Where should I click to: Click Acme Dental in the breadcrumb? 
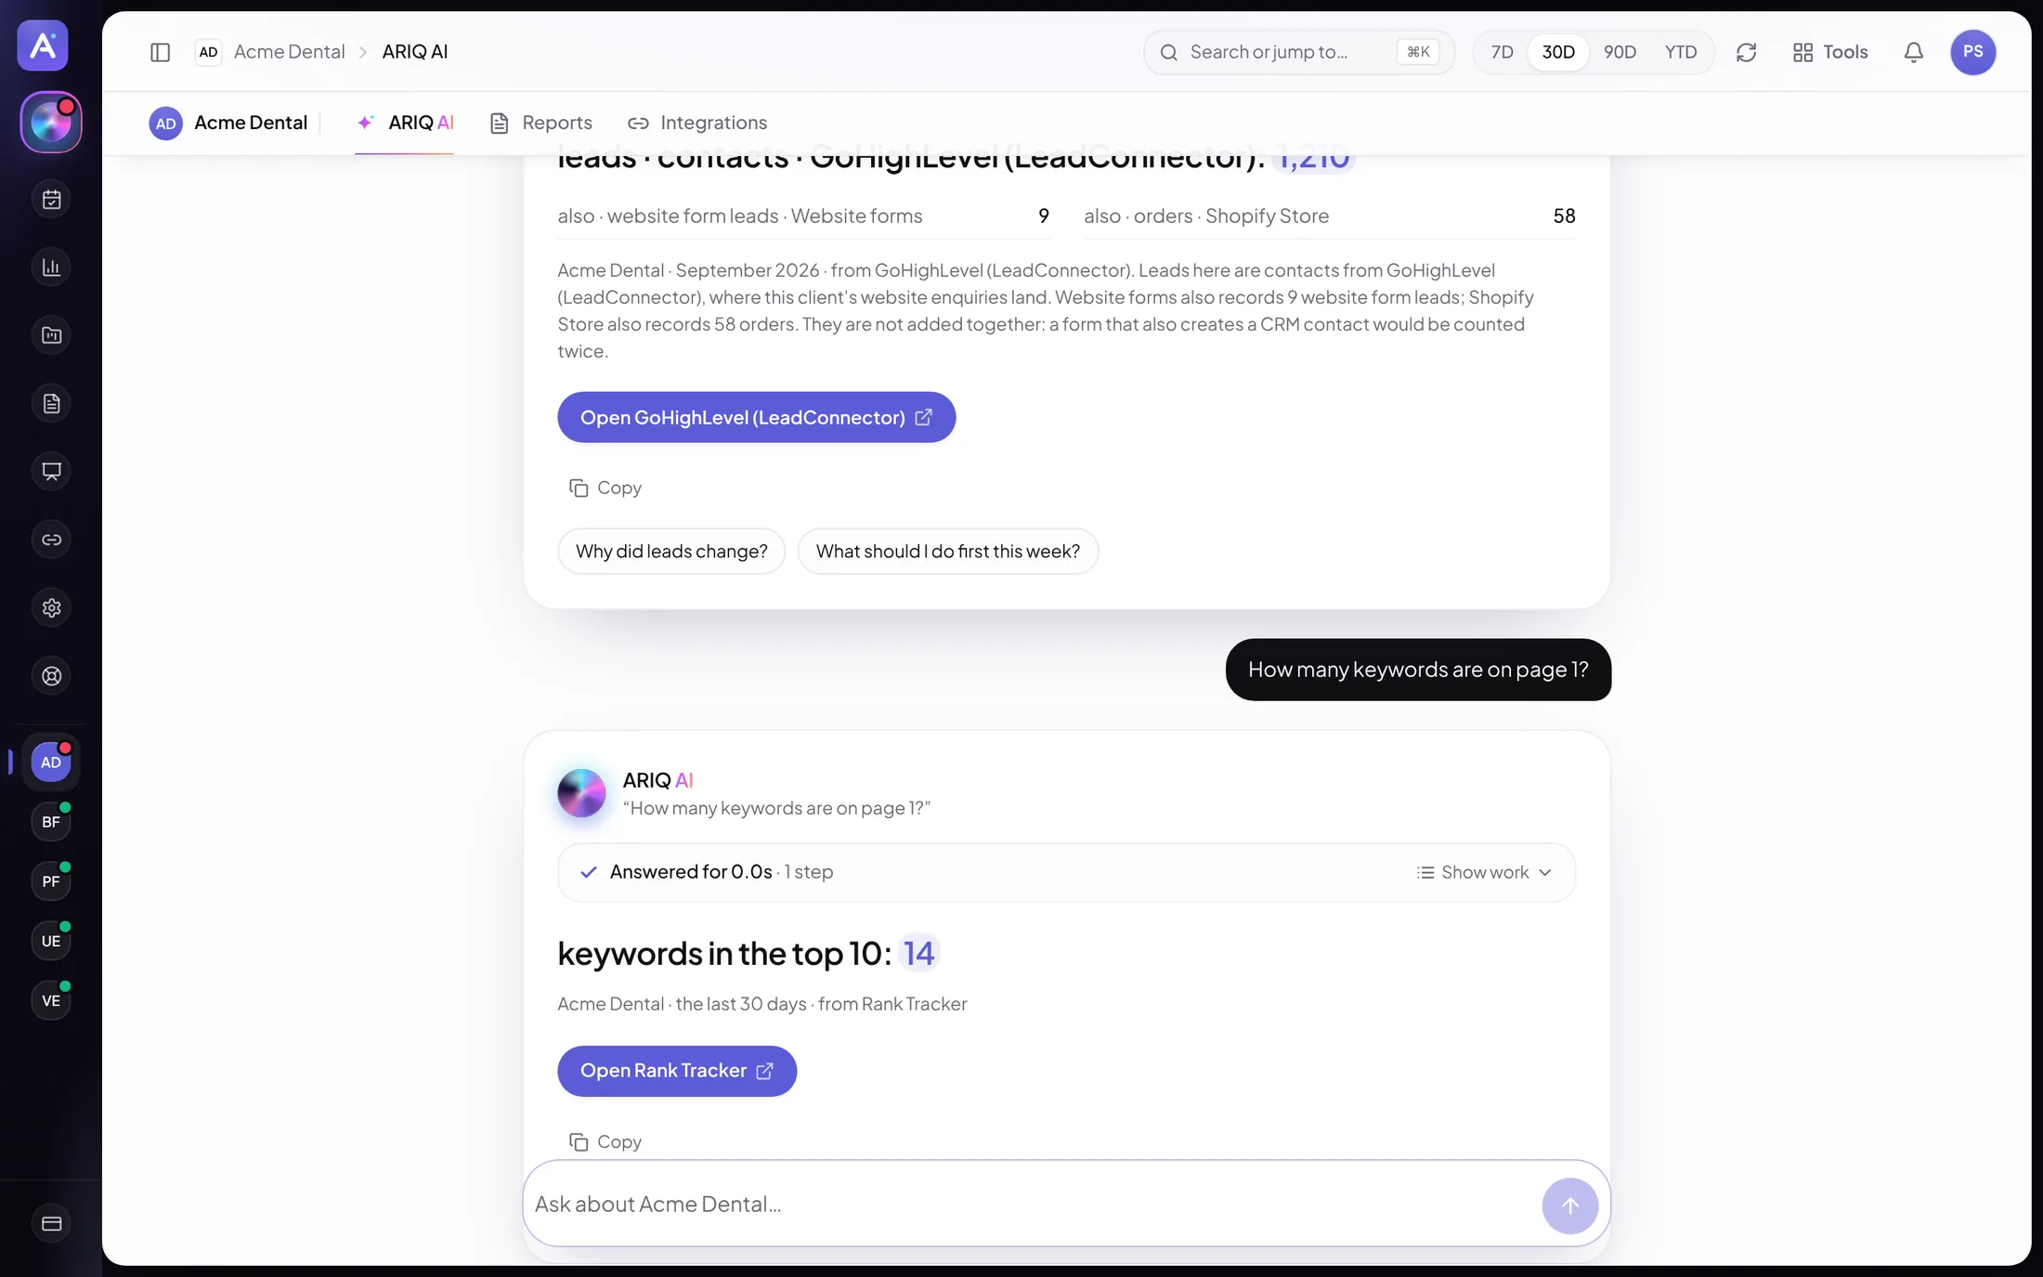click(x=289, y=52)
